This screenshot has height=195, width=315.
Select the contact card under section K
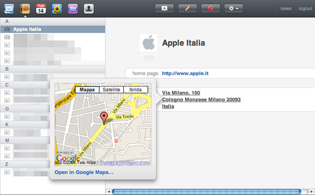tap(25, 133)
